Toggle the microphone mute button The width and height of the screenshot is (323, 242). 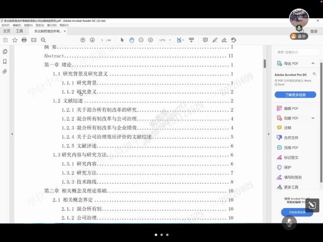[289, 223]
